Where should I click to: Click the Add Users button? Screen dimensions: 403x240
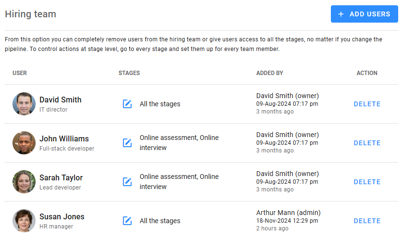pyautogui.click(x=364, y=14)
